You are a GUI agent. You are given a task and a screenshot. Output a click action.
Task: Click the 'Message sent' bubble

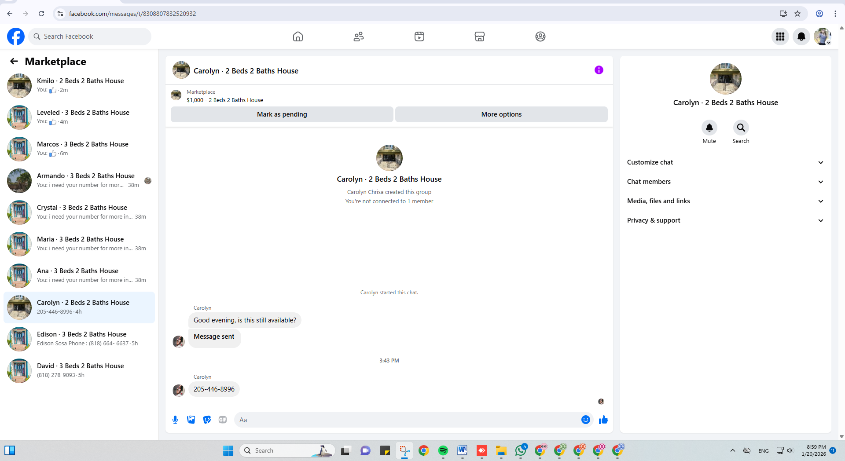click(214, 338)
